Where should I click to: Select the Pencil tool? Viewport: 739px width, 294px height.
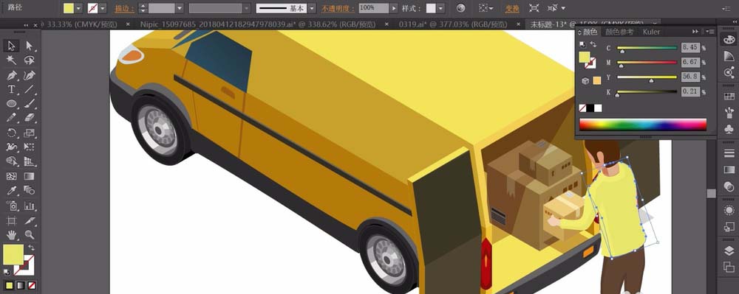11,118
